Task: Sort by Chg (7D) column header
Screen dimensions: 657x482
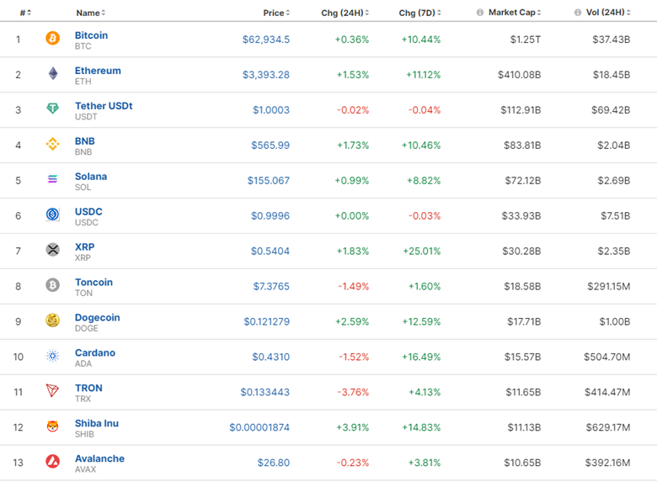Action: click(420, 13)
